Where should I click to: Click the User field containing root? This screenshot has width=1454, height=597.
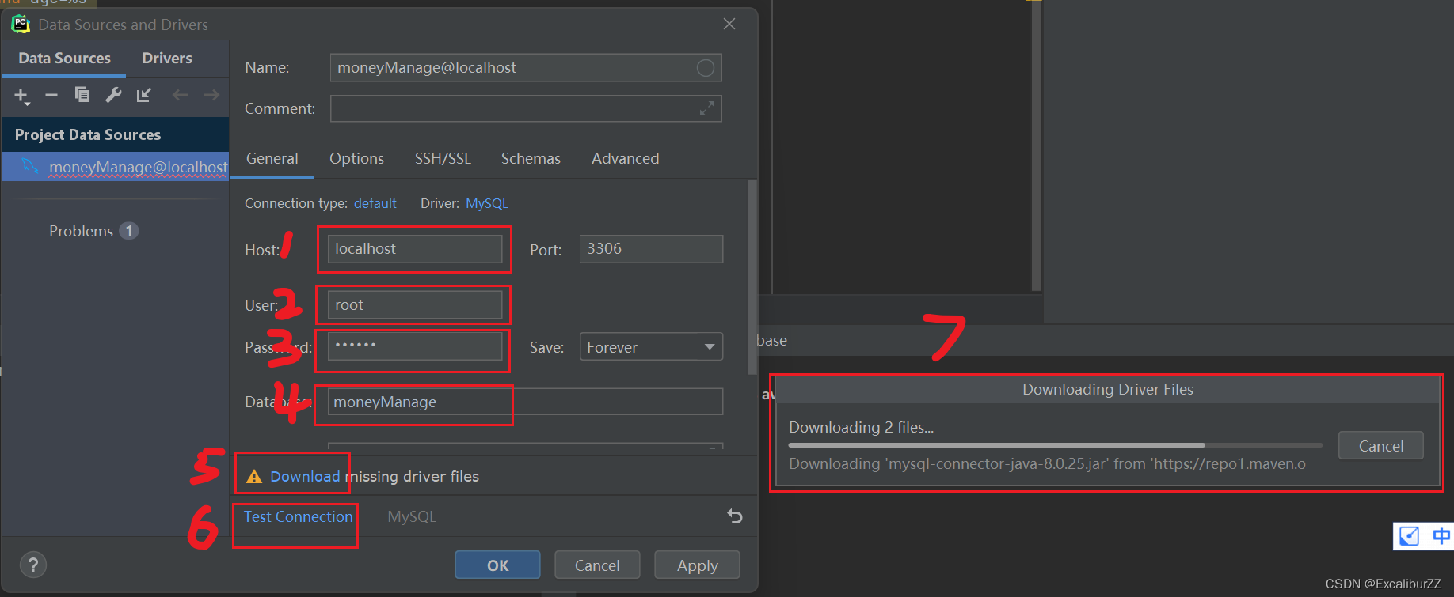coord(415,305)
